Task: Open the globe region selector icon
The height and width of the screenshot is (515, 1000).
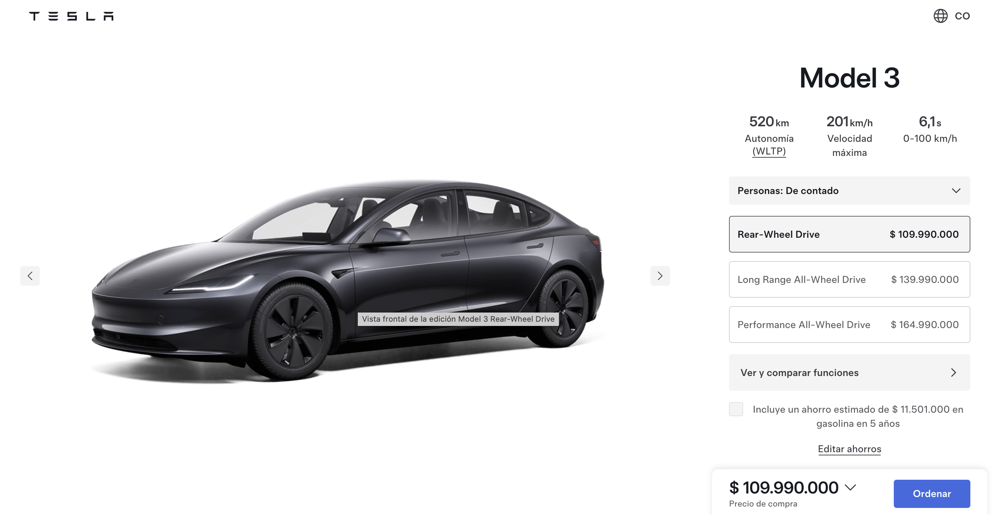Action: 940,16
